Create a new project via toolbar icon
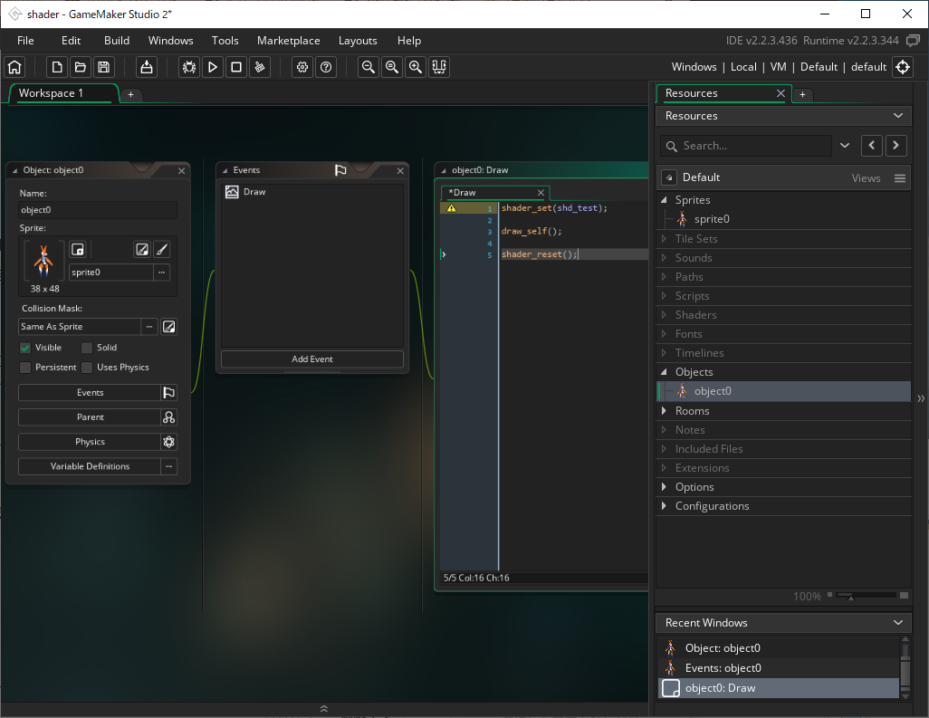 [x=57, y=67]
